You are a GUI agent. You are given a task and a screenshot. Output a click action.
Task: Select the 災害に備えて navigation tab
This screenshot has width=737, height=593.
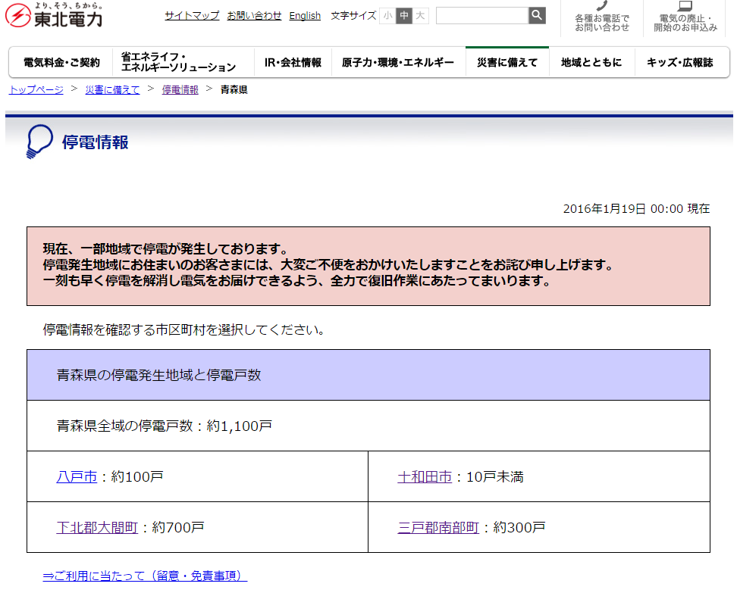[x=506, y=61]
